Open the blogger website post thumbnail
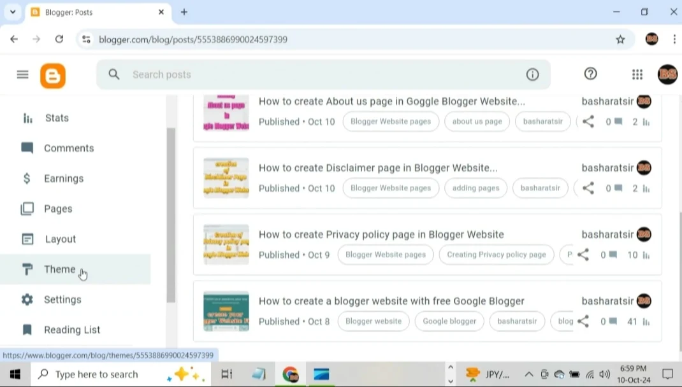 click(x=226, y=311)
